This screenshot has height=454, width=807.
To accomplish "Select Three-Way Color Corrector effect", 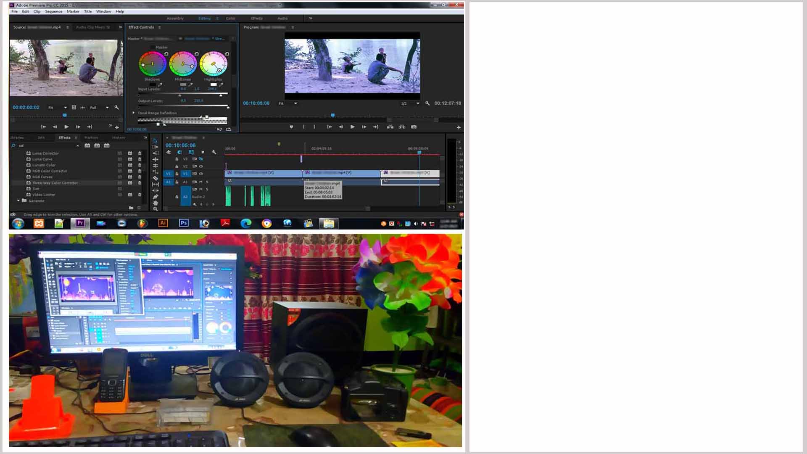I will click(x=55, y=183).
